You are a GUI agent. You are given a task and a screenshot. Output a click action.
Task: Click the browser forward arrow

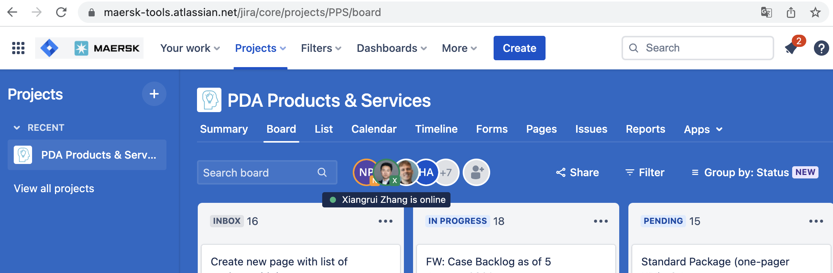(x=37, y=12)
